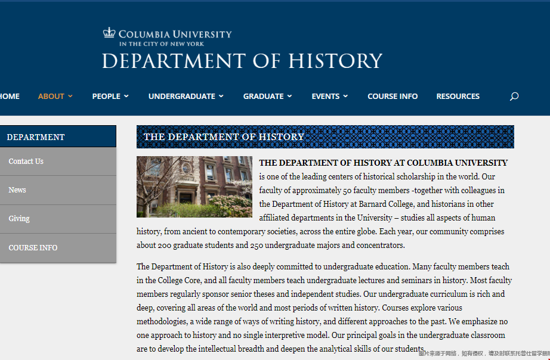
Task: Select the Department sidebar header
Action: coord(58,136)
